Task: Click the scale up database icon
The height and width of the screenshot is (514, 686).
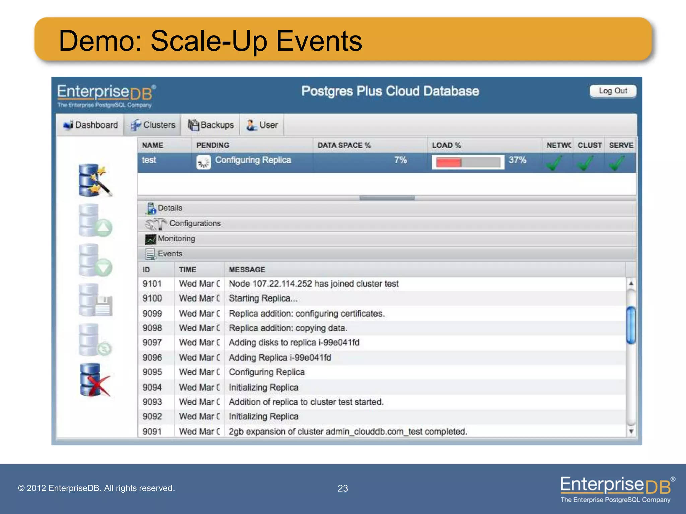Action: tap(95, 221)
